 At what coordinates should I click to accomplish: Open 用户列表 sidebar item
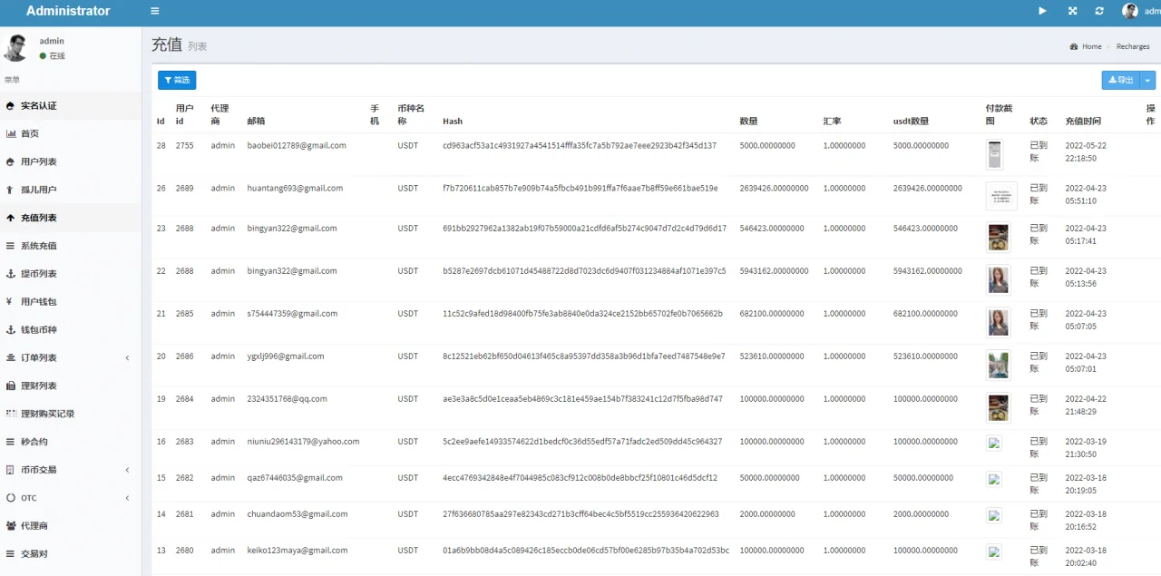(x=38, y=162)
